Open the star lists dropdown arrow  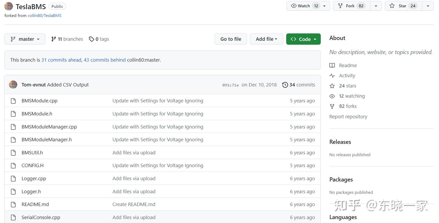(x=428, y=6)
